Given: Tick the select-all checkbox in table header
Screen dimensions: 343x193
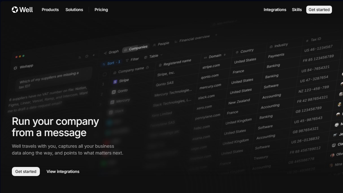Looking at the screenshot, I should coord(105,74).
